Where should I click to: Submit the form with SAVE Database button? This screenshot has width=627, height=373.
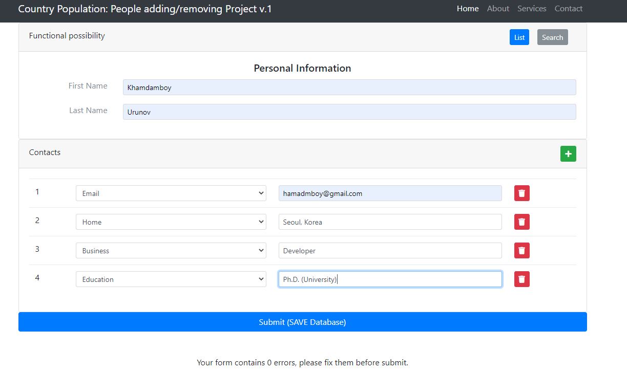coord(303,322)
